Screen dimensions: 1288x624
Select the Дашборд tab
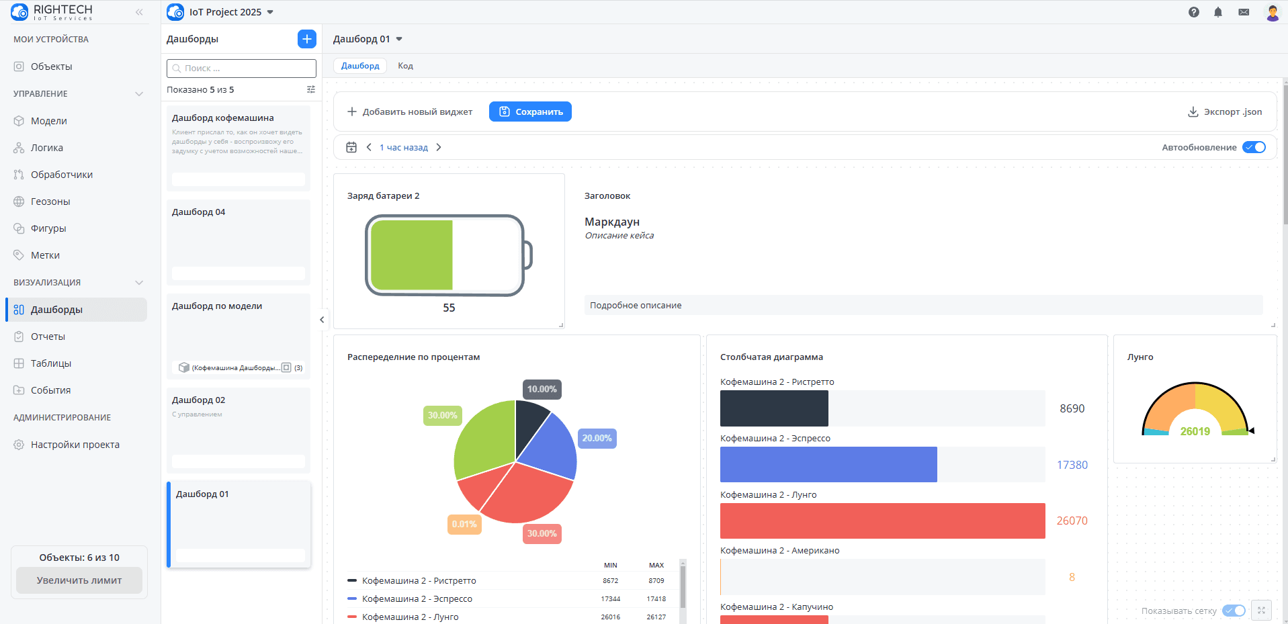tap(359, 65)
